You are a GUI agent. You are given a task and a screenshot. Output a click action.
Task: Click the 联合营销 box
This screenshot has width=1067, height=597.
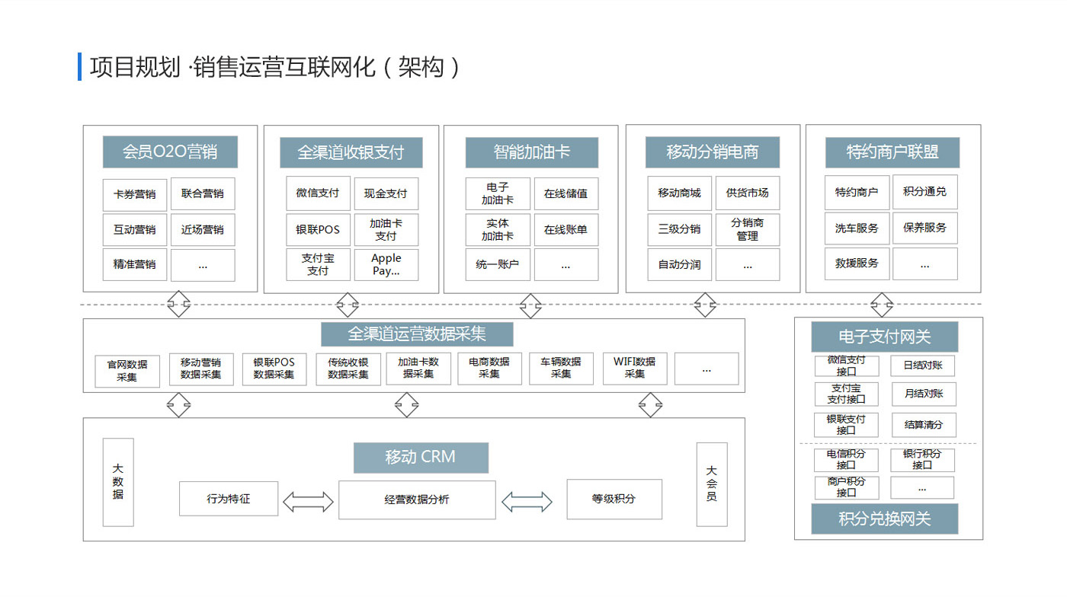tap(203, 194)
